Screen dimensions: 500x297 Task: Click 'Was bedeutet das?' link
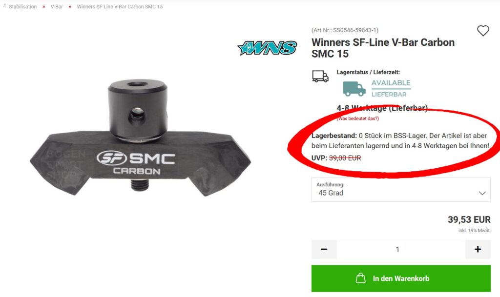click(358, 119)
